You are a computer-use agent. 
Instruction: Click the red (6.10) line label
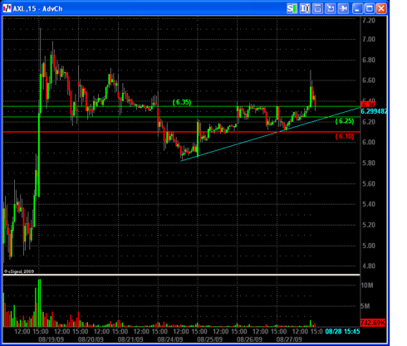click(x=345, y=136)
